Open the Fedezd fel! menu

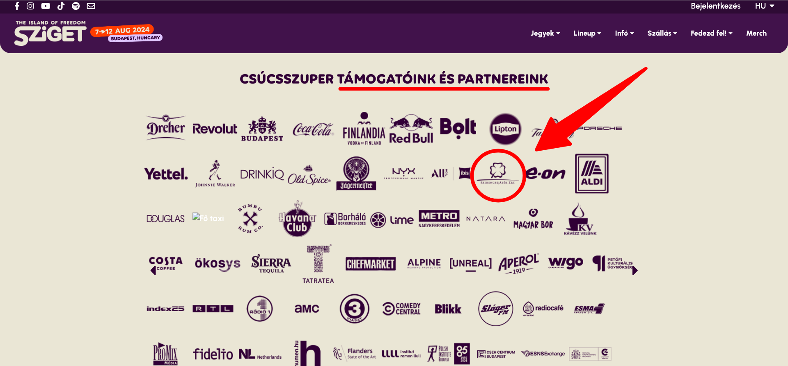pos(711,33)
